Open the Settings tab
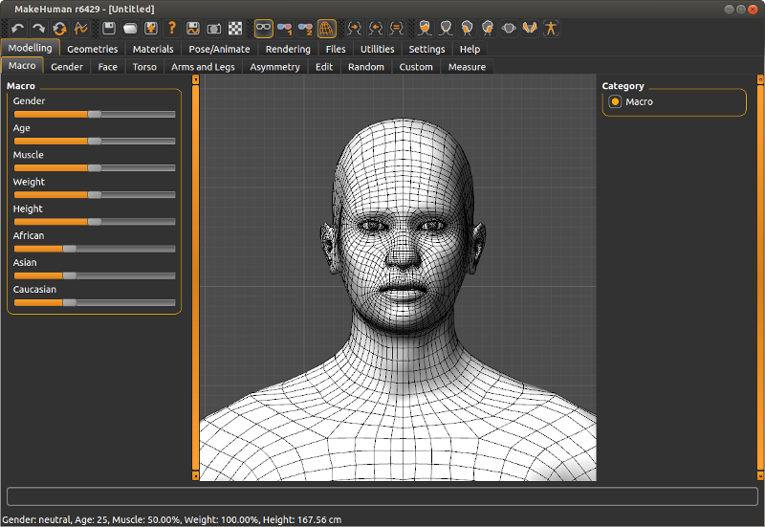 pyautogui.click(x=426, y=49)
